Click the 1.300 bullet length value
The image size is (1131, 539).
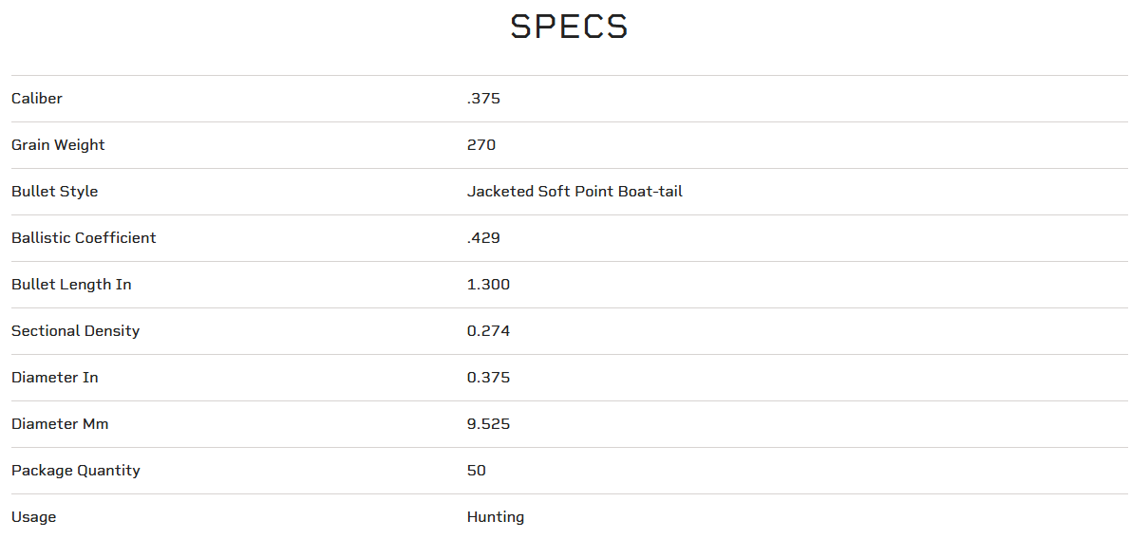(x=488, y=285)
